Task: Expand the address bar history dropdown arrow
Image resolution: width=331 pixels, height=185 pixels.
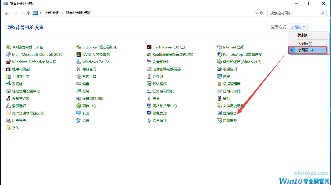Action: 256,13
